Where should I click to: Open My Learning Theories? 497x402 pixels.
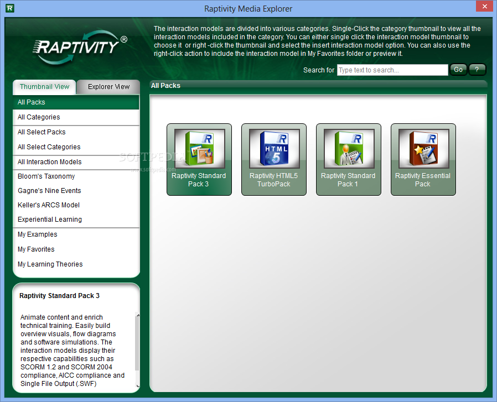pos(76,264)
